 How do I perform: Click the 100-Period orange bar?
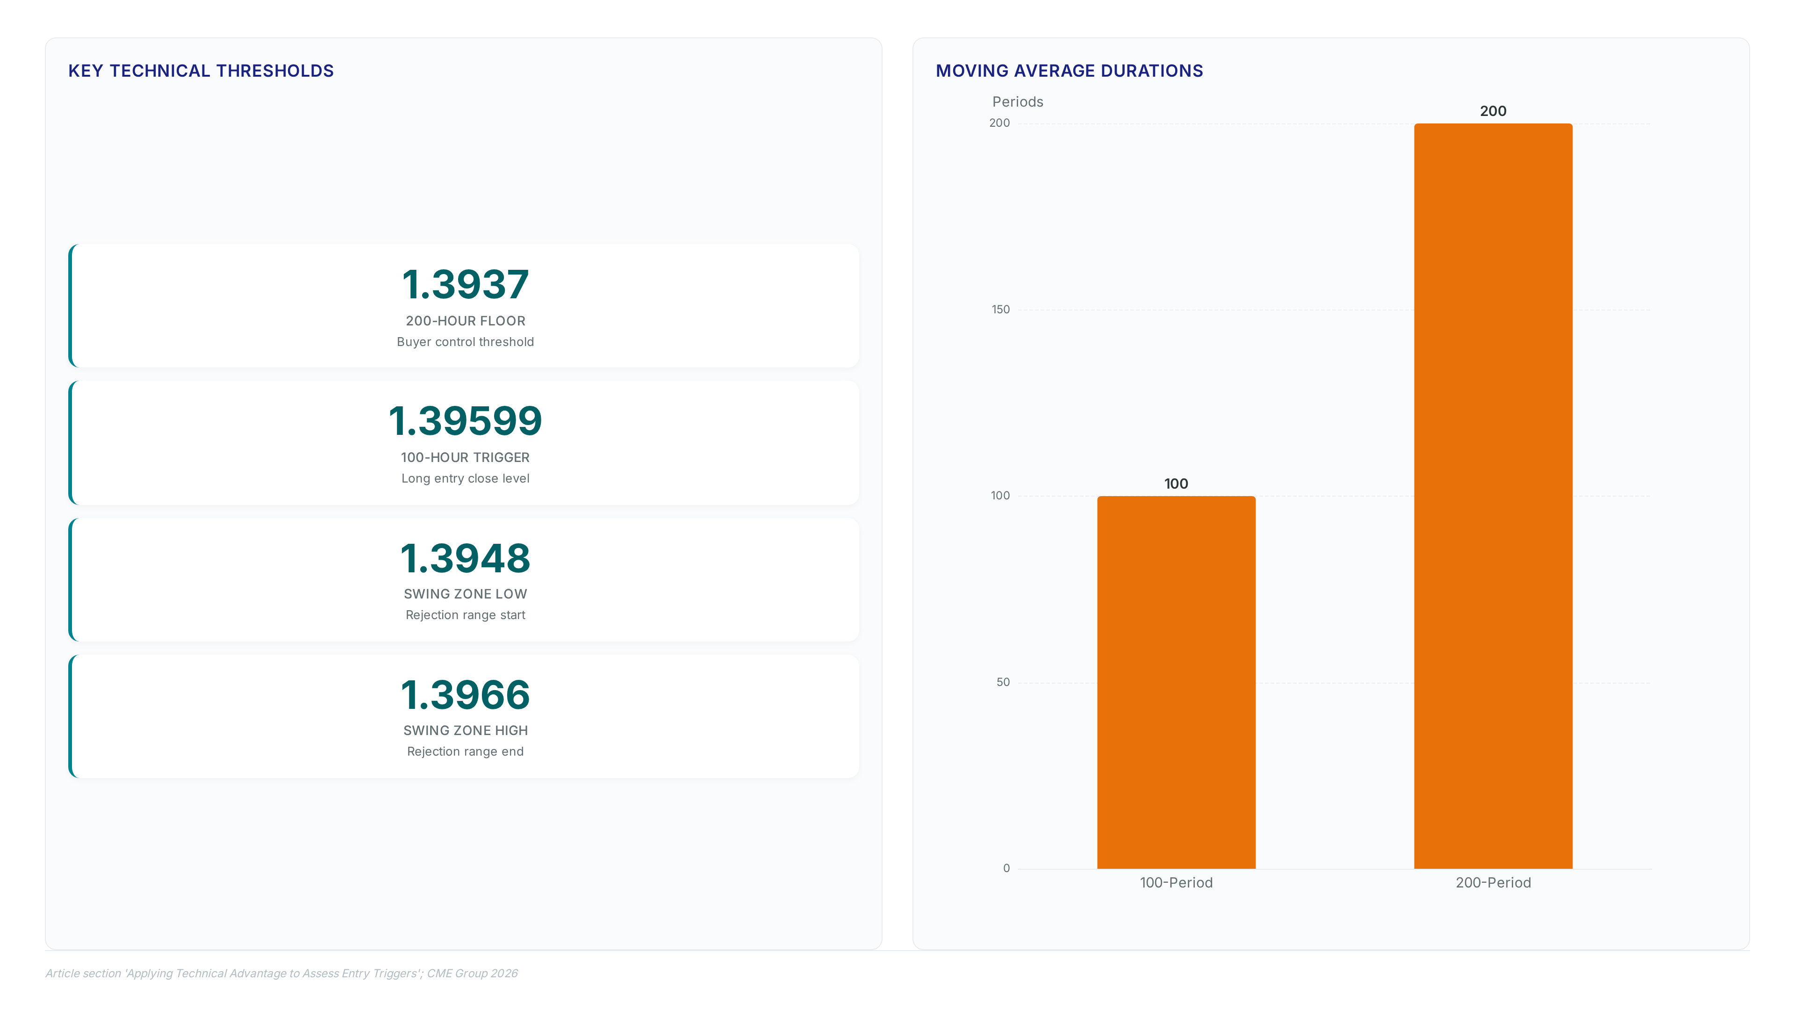click(x=1176, y=682)
